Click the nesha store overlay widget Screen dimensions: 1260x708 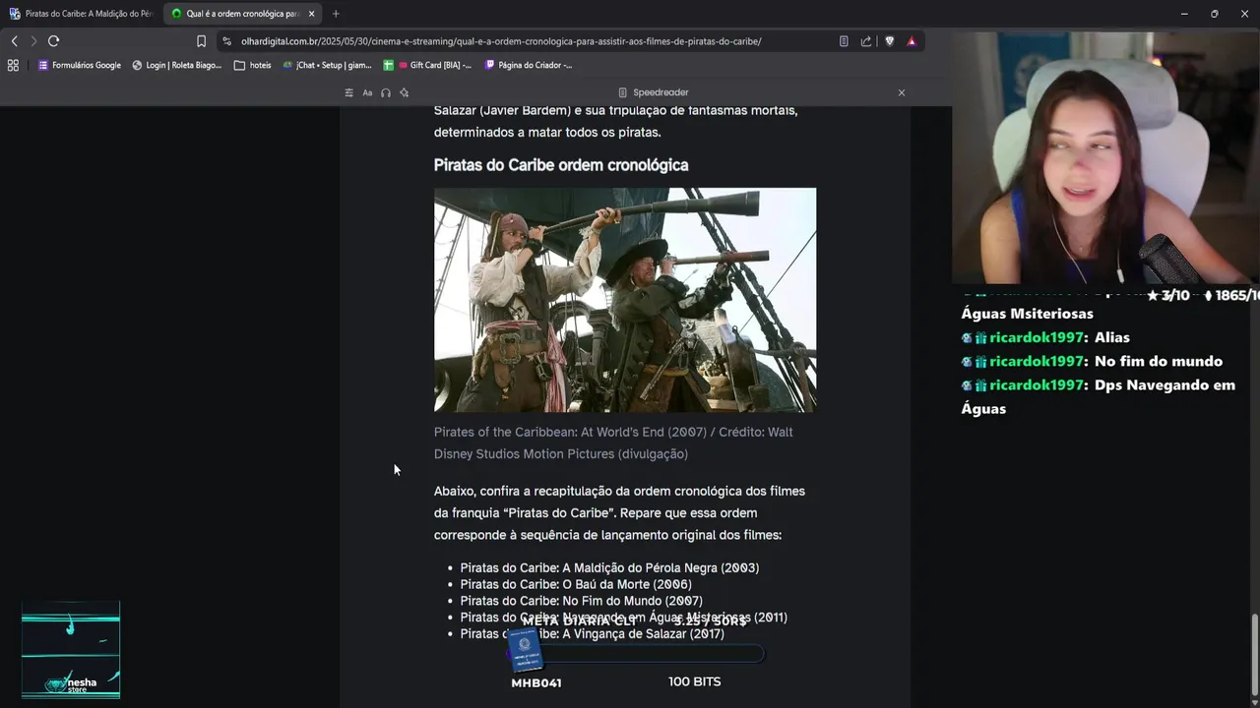coord(71,650)
